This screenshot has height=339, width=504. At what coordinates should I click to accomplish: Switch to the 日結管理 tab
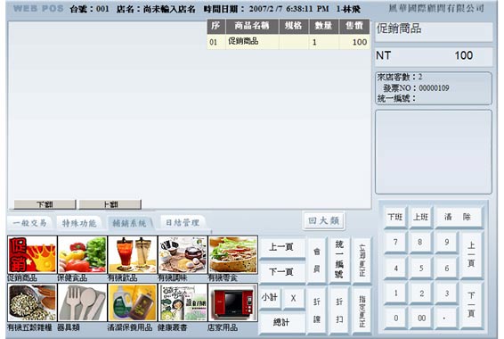pos(183,222)
